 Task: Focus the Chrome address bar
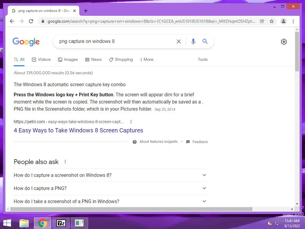point(151,21)
